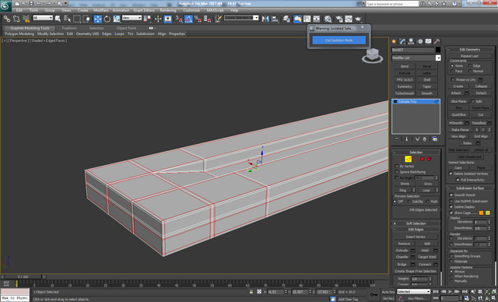Select Vertex sub-object level icon
This screenshot has height=302, width=498.
(x=401, y=159)
